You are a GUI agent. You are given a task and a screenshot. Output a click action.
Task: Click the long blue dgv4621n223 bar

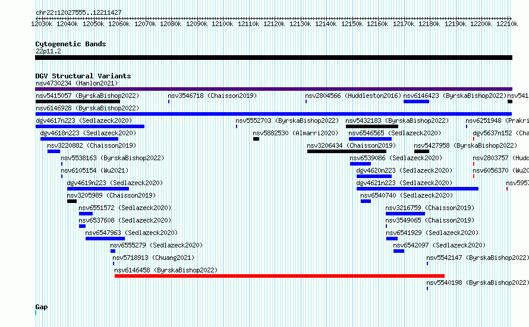click(418, 189)
